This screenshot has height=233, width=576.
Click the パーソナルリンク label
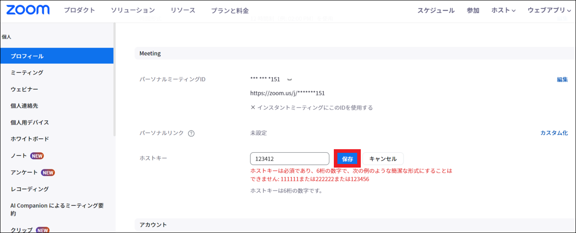162,133
